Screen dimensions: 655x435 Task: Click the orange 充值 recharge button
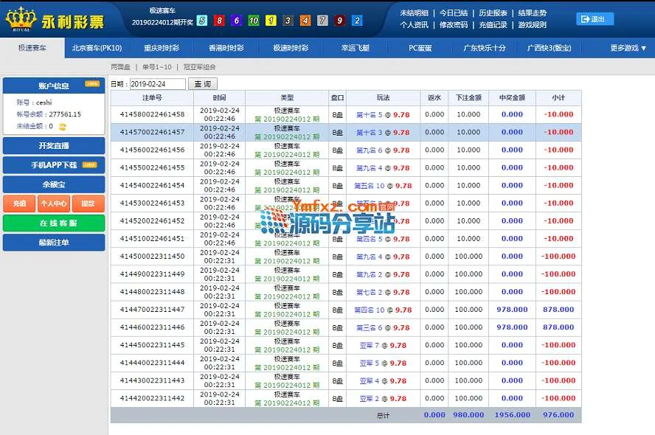pyautogui.click(x=19, y=203)
